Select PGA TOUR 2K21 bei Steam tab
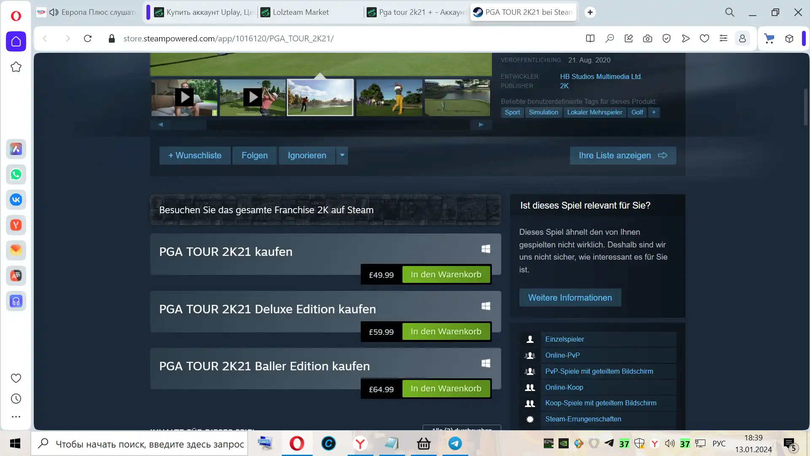810x456 pixels. point(524,12)
